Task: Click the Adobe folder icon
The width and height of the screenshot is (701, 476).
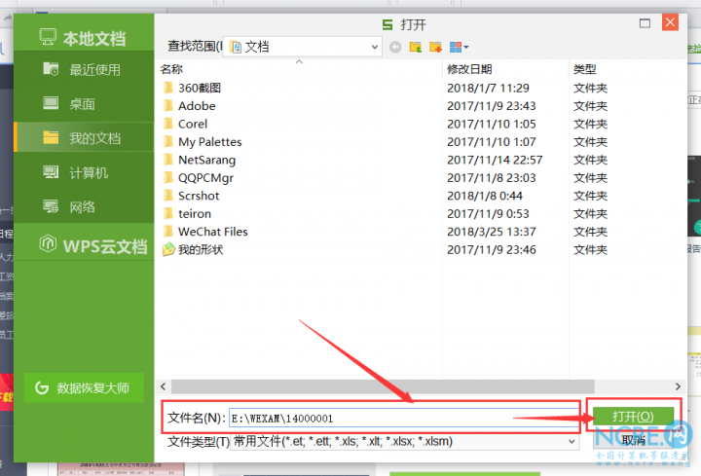Action: click(x=168, y=105)
